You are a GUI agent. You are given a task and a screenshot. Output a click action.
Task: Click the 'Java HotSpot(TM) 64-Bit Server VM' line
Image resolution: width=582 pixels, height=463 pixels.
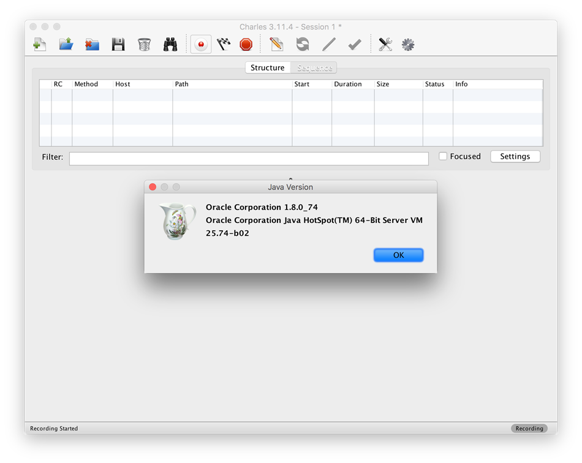(x=314, y=220)
